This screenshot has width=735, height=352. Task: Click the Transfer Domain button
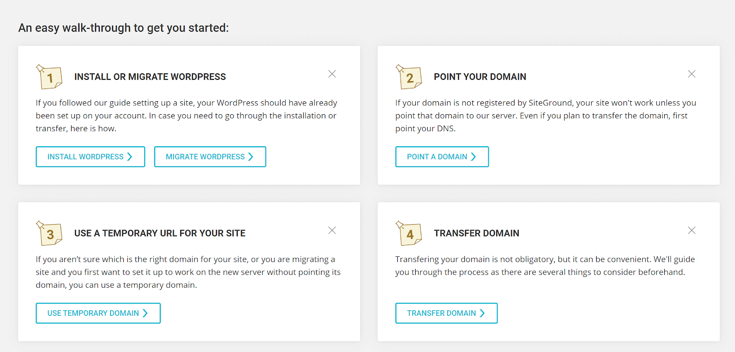point(447,313)
